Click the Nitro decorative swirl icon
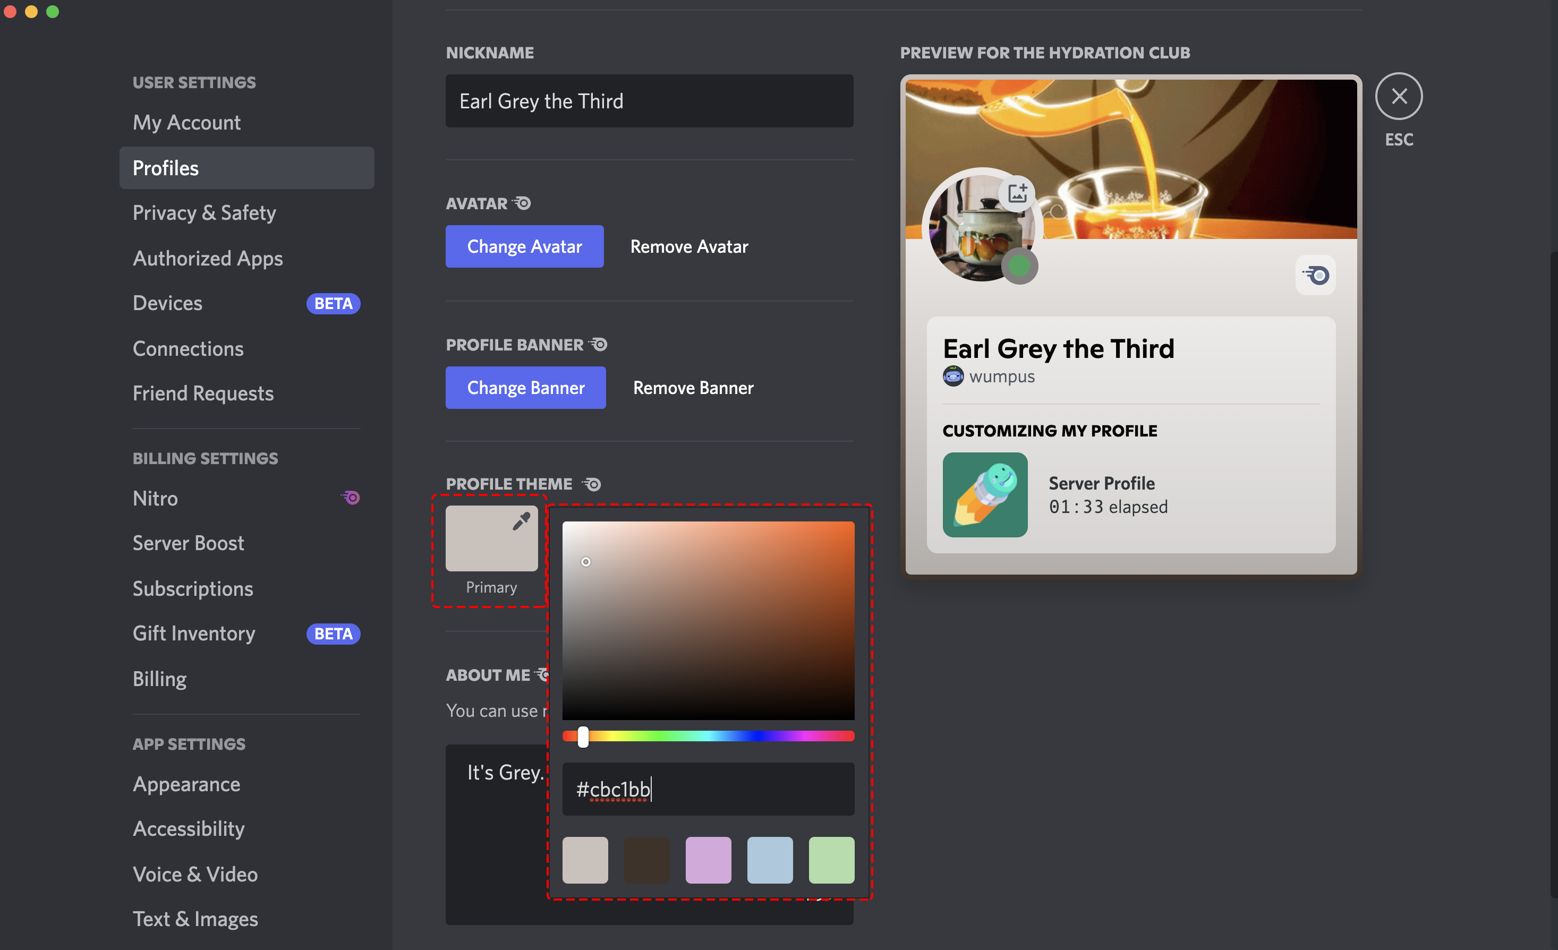The width and height of the screenshot is (1558, 950). 351,497
